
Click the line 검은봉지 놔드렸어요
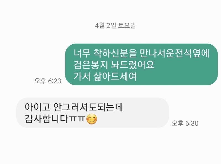point(114,65)
